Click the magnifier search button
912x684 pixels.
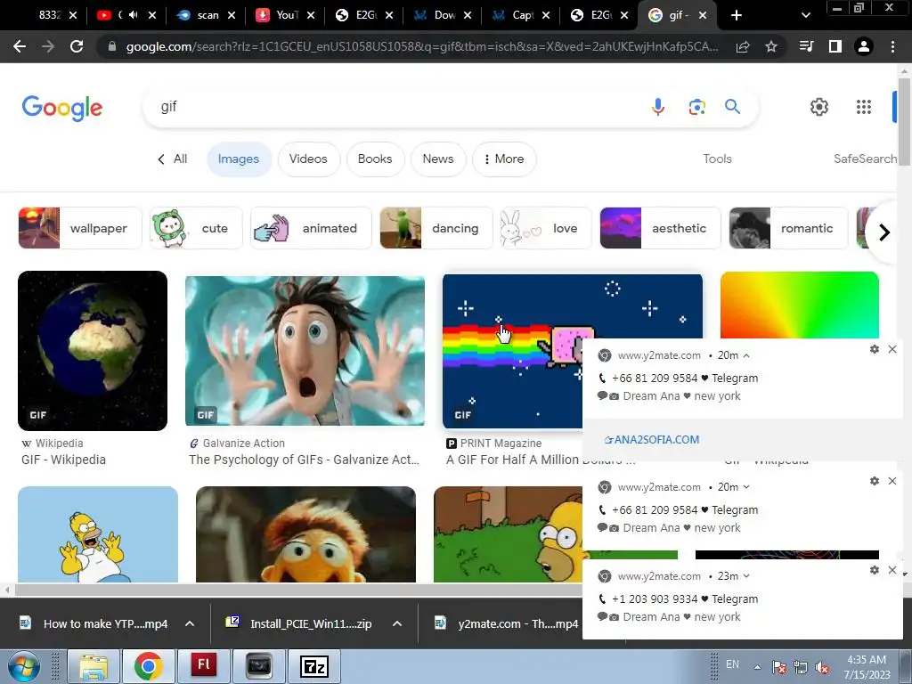click(x=732, y=107)
